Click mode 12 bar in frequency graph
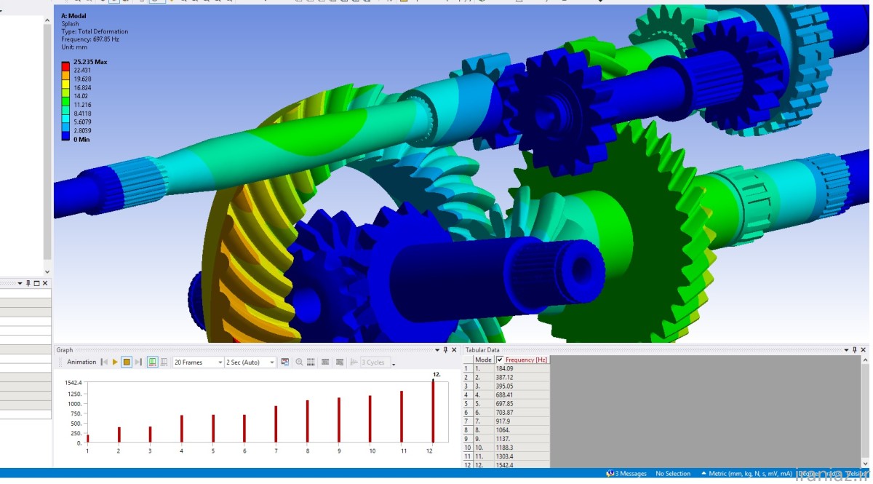This screenshot has height=484, width=873. (x=433, y=411)
